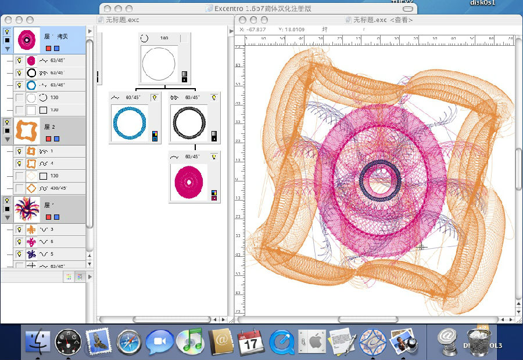
Task: Click the right arrow at the layer panel's bottom
Action: point(90,278)
